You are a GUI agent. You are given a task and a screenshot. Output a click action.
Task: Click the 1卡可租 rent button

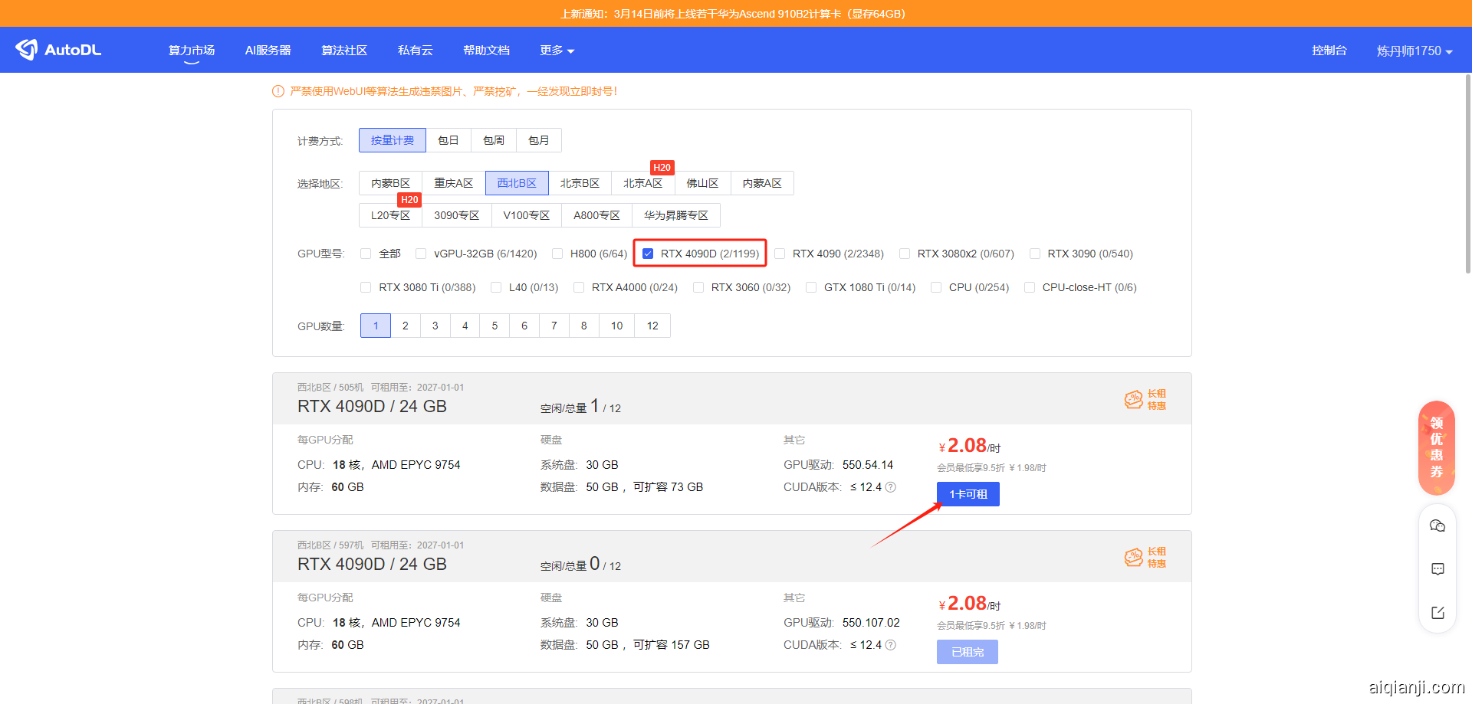tap(968, 494)
